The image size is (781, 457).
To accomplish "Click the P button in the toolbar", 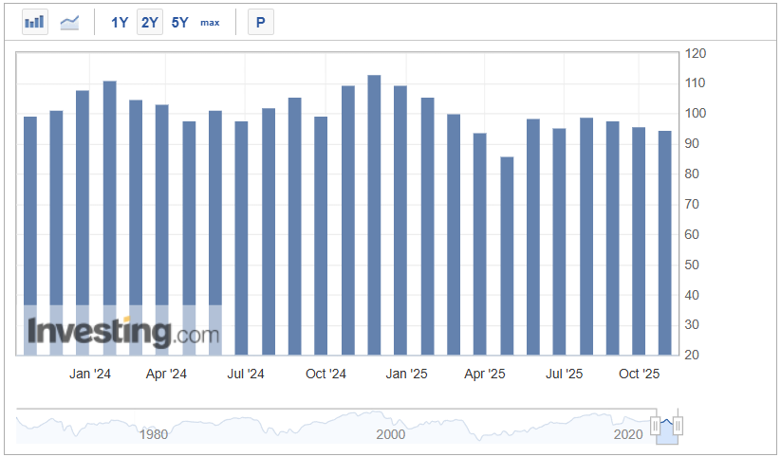I will pyautogui.click(x=261, y=22).
